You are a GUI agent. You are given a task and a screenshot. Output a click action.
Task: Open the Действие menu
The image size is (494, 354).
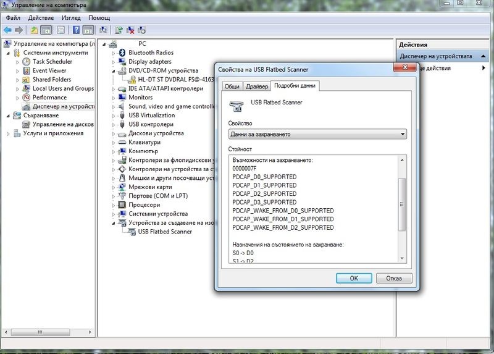(x=40, y=18)
